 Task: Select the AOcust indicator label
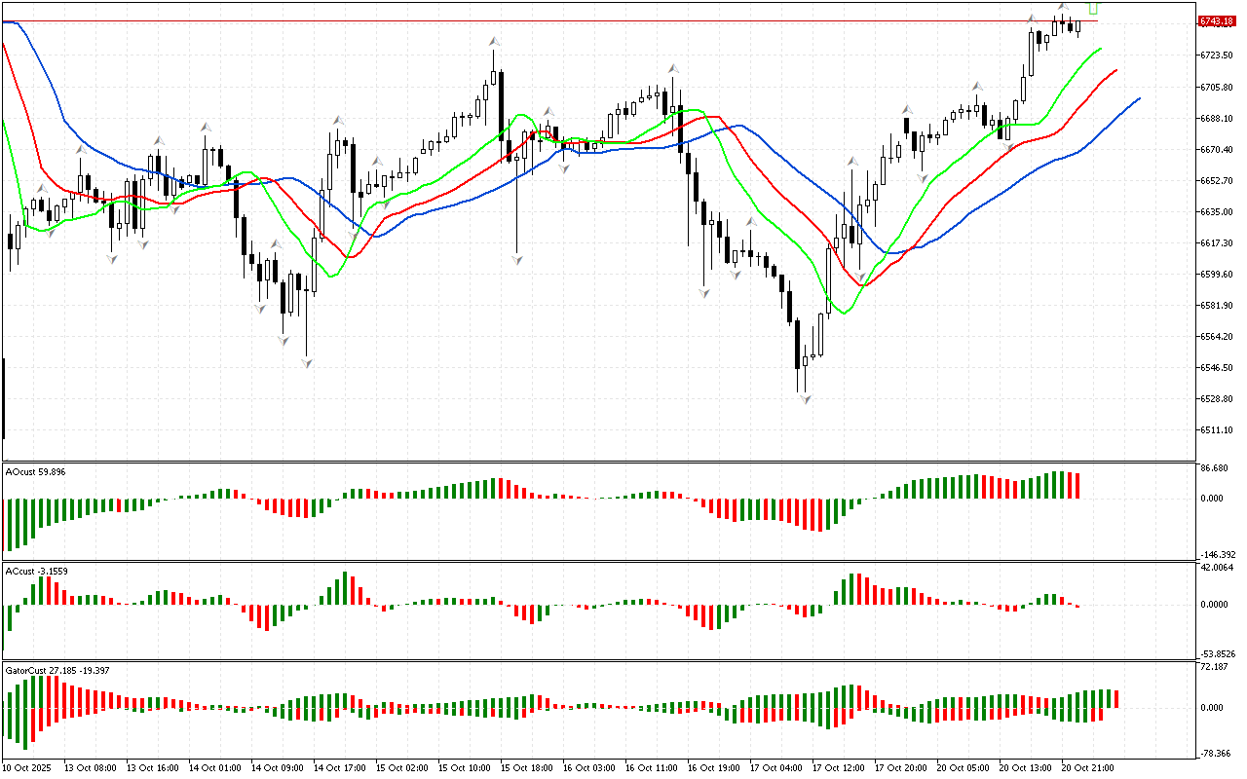35,471
